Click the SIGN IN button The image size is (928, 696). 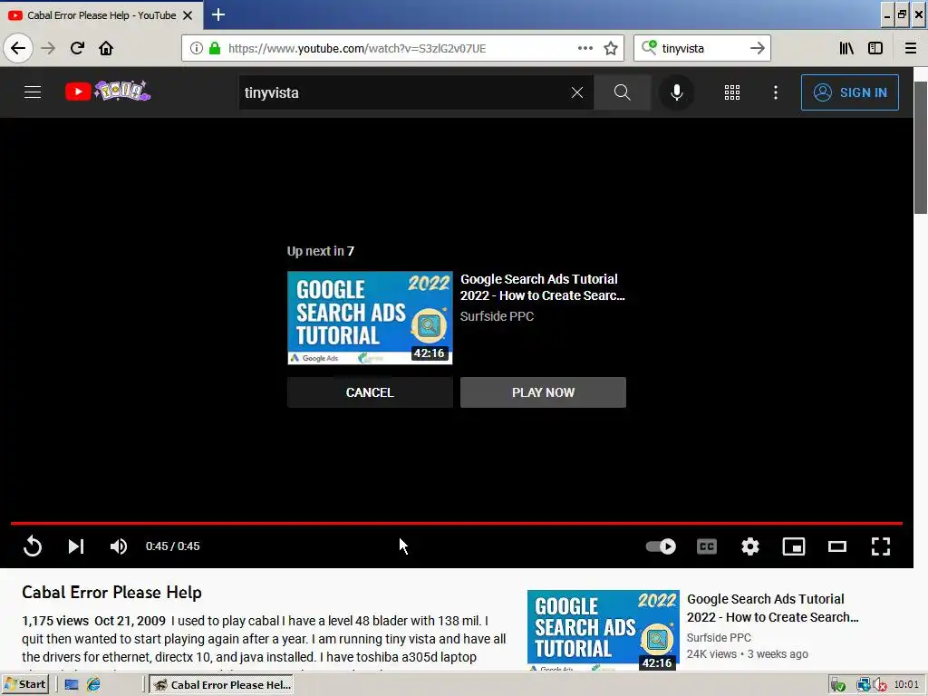coord(849,92)
